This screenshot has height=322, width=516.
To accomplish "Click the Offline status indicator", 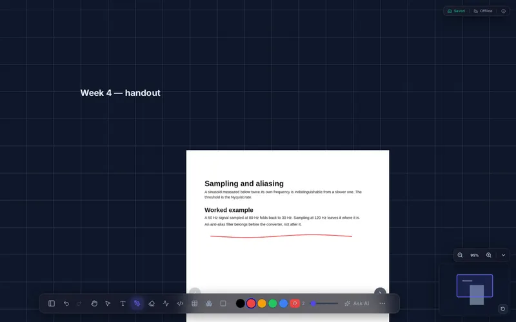I will click(482, 11).
